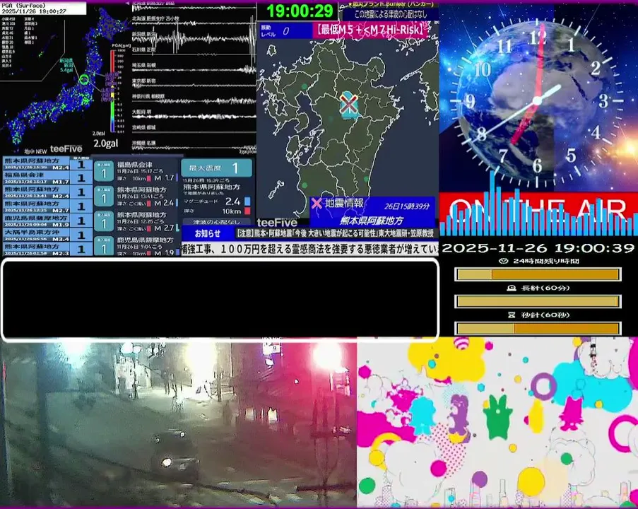Click intensity 1 badge beside 熊本県阿蘇地方 12:25 card

click(103, 221)
